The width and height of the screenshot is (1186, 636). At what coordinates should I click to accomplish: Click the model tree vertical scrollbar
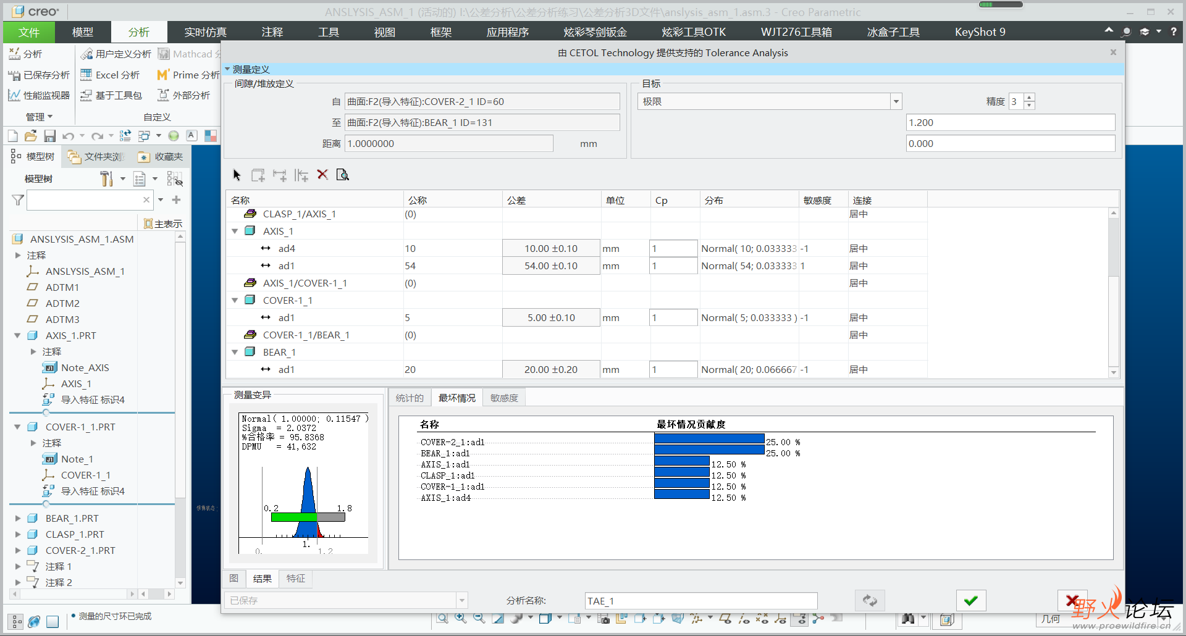(180, 409)
